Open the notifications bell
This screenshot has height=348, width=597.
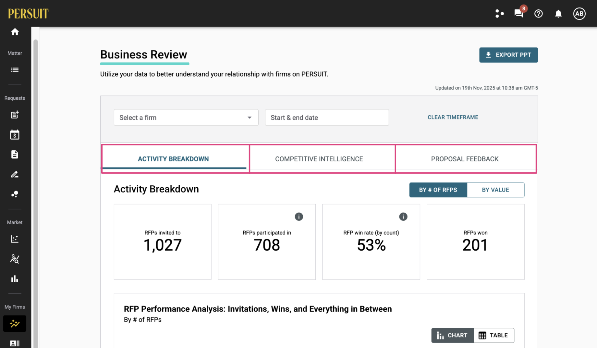[558, 14]
